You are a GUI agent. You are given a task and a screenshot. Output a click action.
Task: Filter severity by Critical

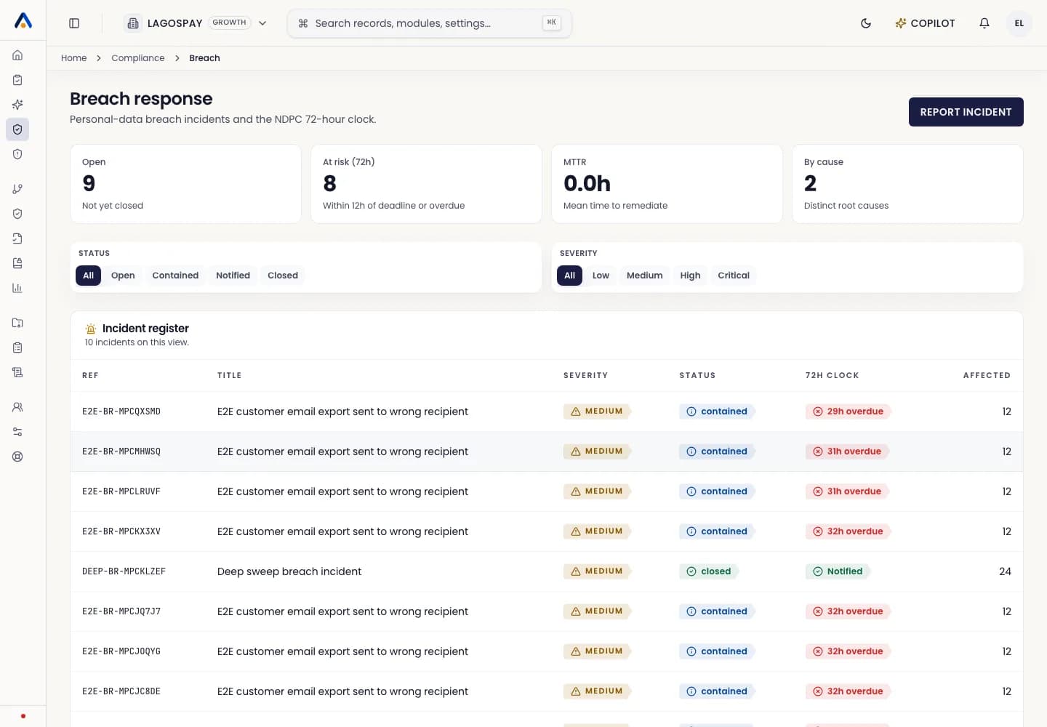click(x=734, y=276)
